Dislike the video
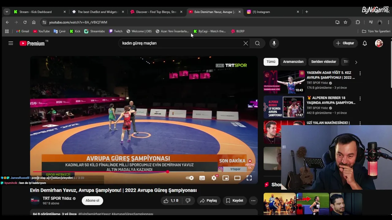392x220 pixels. point(188,200)
